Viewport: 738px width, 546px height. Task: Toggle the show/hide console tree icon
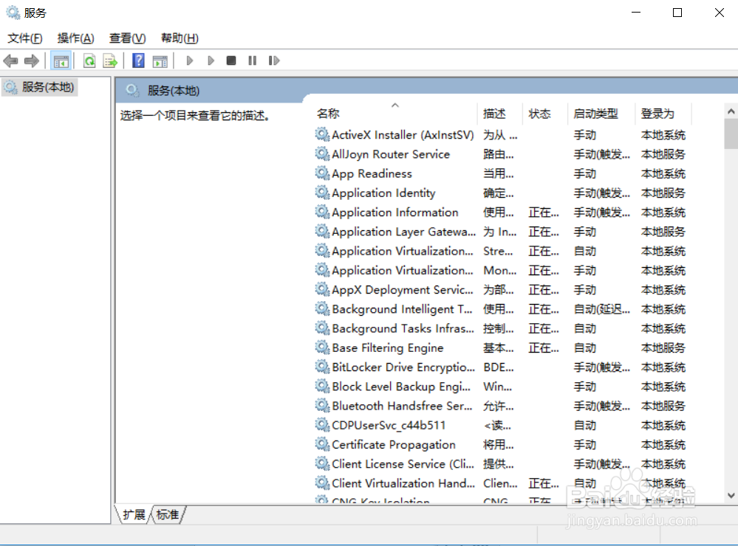tap(61, 61)
